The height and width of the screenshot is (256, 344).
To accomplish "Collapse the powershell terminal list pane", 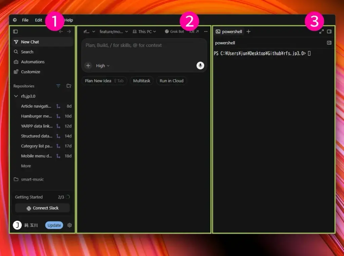I will pyautogui.click(x=329, y=43).
